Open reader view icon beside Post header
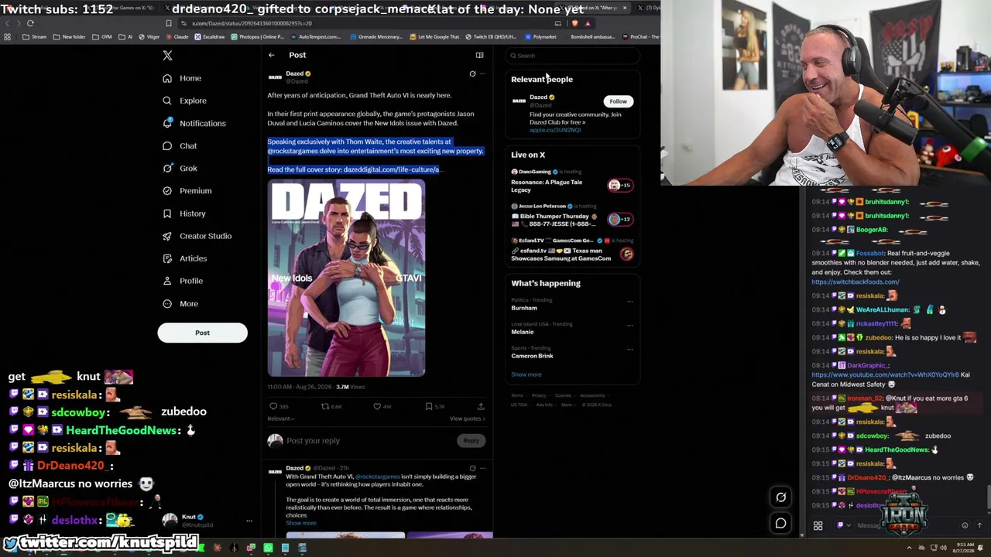This screenshot has width=991, height=557. point(479,55)
